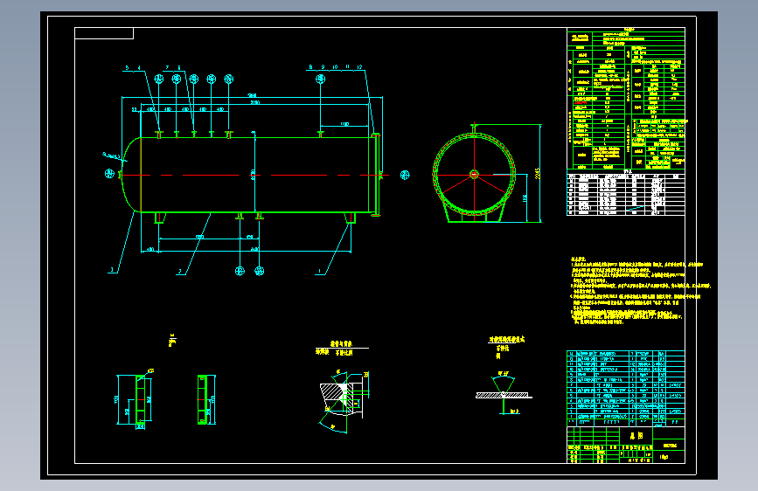Select the left saddle support under tank

[x=160, y=218]
